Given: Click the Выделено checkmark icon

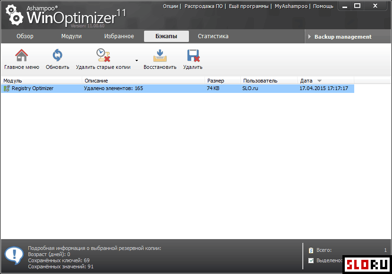Looking at the screenshot, I should tap(311, 260).
